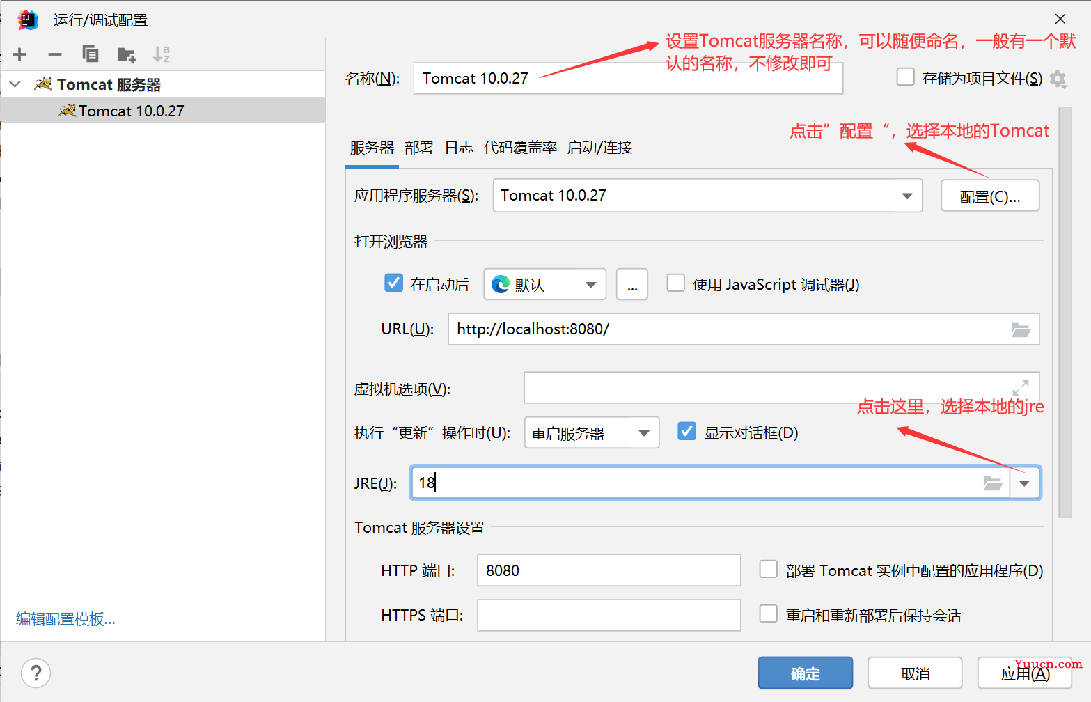This screenshot has width=1091, height=702.
Task: Click the HTTP 端口 input field
Action: 609,570
